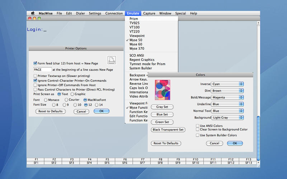Set font size to 10
This screenshot has height=179, width=287.
pyautogui.click(x=75, y=105)
